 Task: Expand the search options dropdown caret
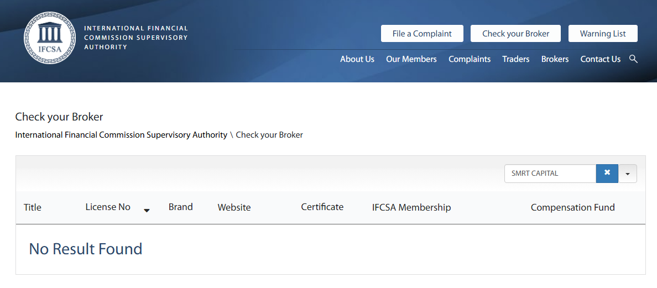click(x=628, y=174)
